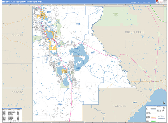Click ZIP code label 33876
Image resolution: width=168 pixels, height=123 pixels.
(76, 49)
